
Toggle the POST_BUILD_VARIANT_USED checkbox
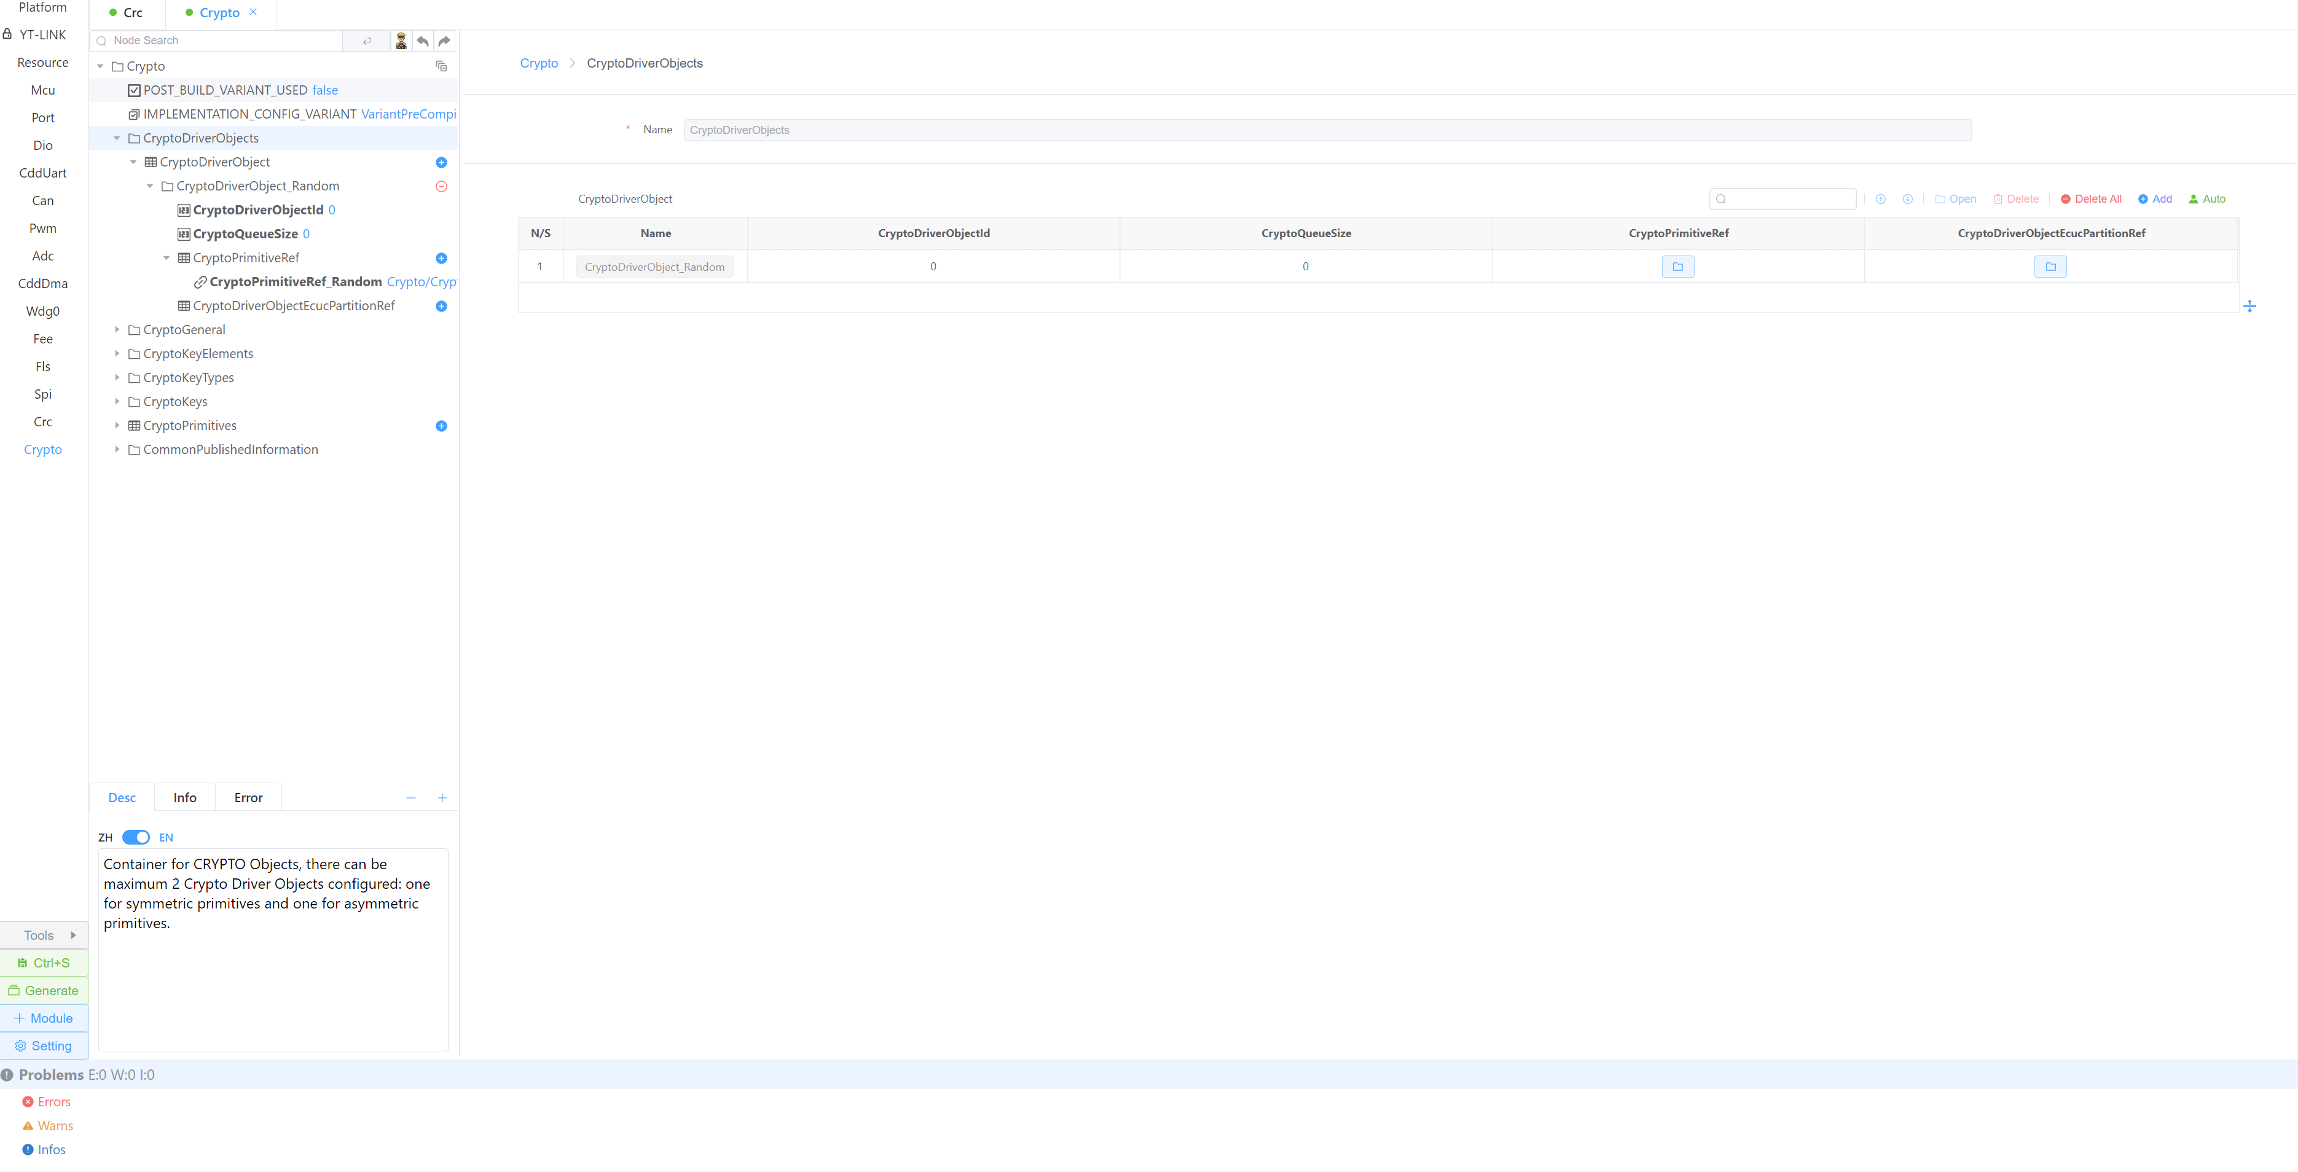[134, 90]
